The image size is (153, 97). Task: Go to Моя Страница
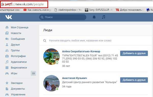[20, 28]
